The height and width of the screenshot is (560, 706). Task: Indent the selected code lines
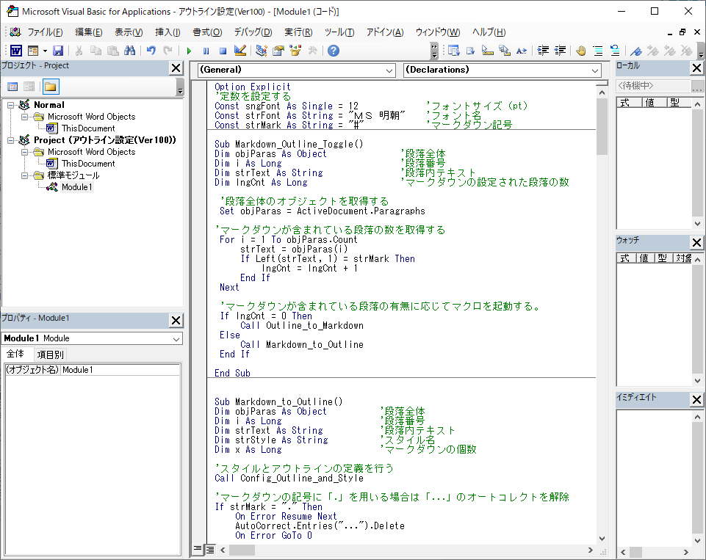[x=544, y=51]
